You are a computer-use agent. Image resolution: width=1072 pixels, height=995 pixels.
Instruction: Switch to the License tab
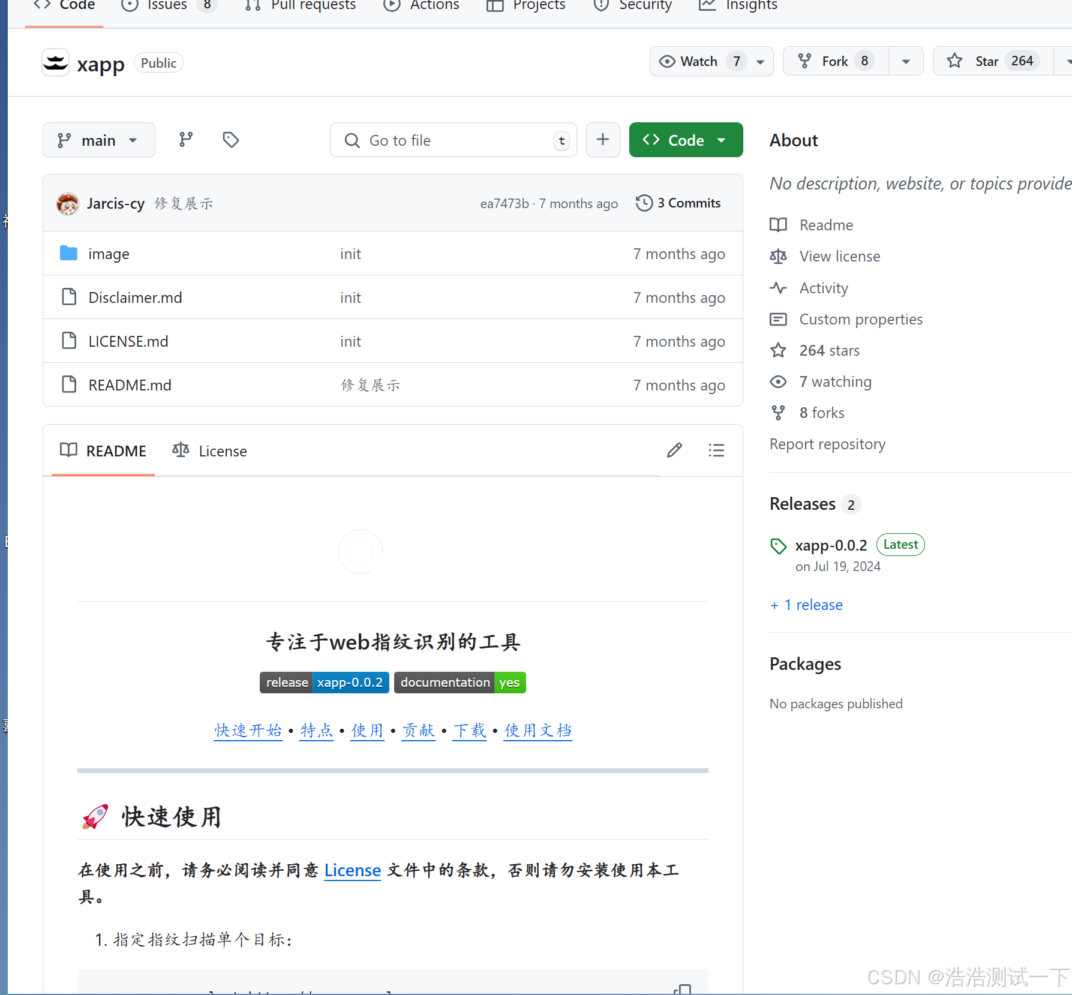tap(210, 451)
